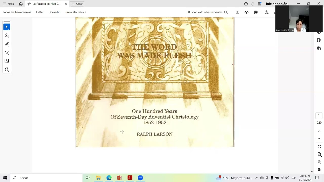Open the weather widget showing 16°C

click(x=234, y=178)
